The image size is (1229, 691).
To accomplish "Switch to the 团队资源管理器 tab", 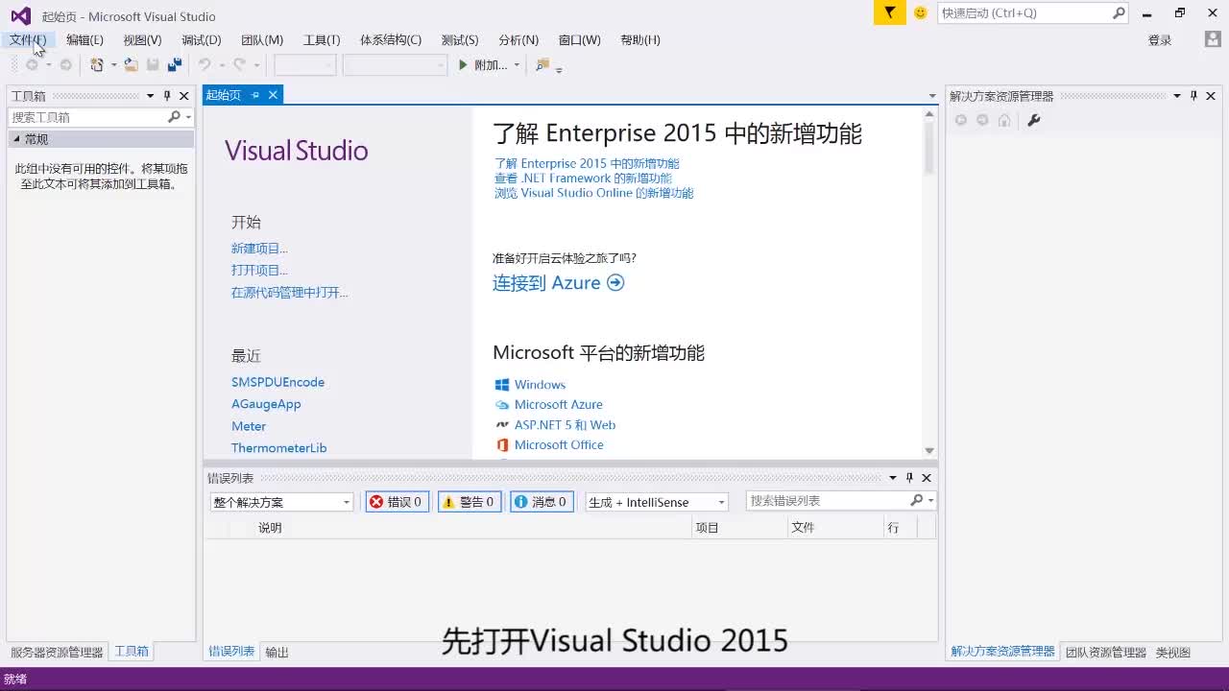I will click(1106, 652).
